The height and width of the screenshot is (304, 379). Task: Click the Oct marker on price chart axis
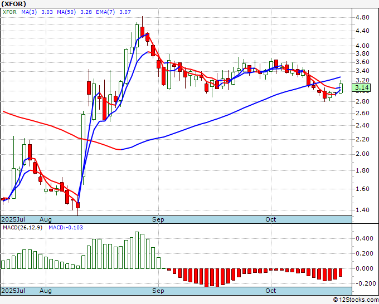pyautogui.click(x=271, y=220)
